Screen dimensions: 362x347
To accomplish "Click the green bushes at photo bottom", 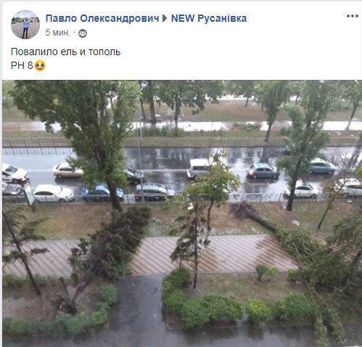I will click(203, 309).
